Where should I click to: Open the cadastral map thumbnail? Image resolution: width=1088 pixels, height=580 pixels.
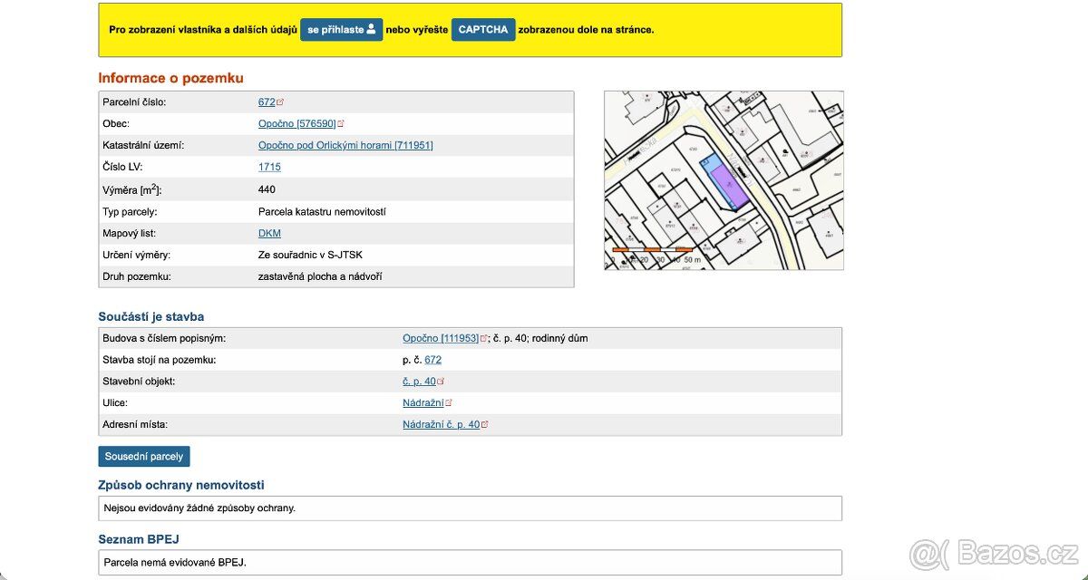[724, 179]
